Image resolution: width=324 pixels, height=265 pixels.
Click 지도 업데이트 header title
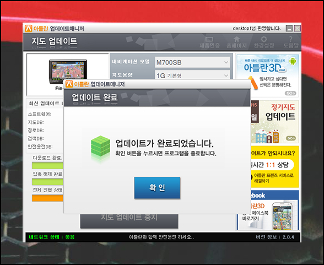(x=55, y=41)
